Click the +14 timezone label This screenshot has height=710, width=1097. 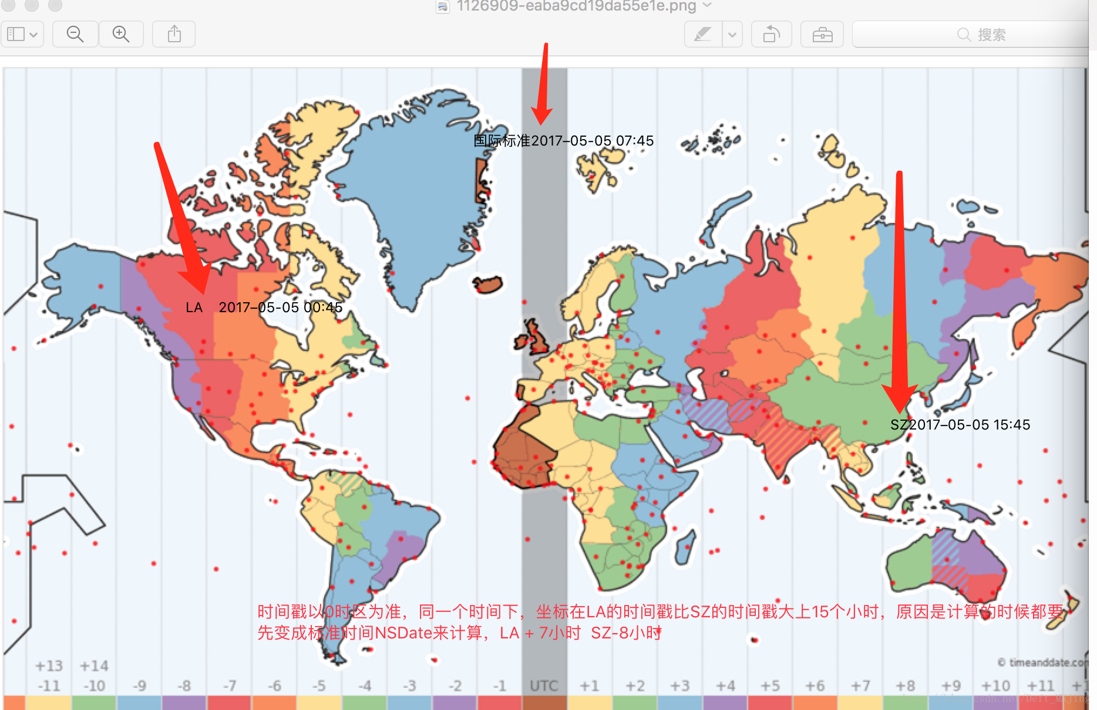[x=94, y=666]
